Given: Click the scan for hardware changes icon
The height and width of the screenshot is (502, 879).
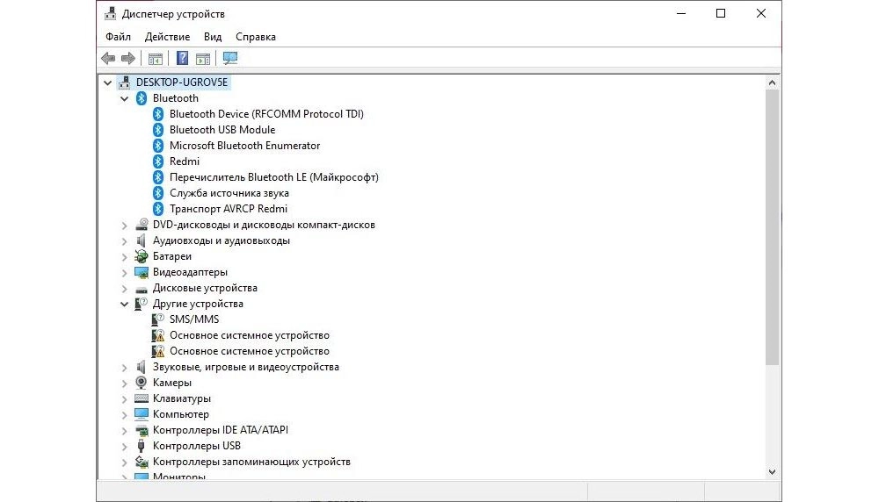Looking at the screenshot, I should point(230,59).
